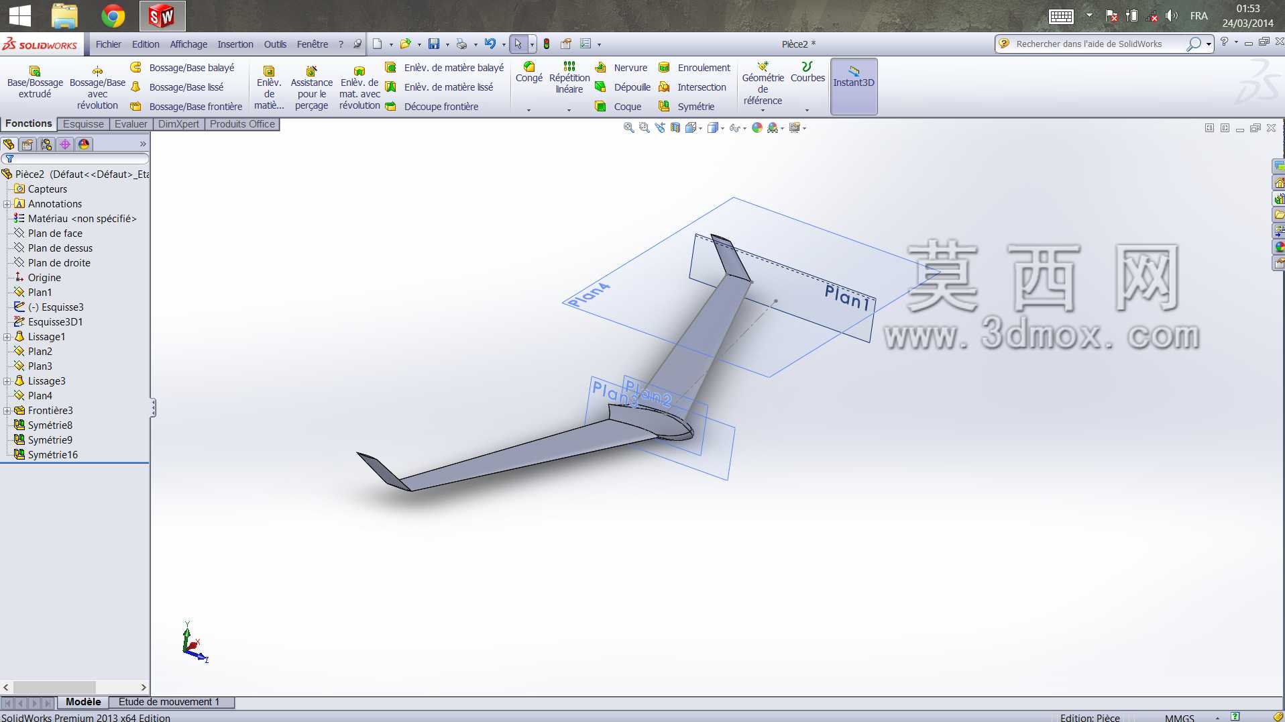Open the DisplayManager color ball tab
1285x722 pixels.
pos(84,144)
